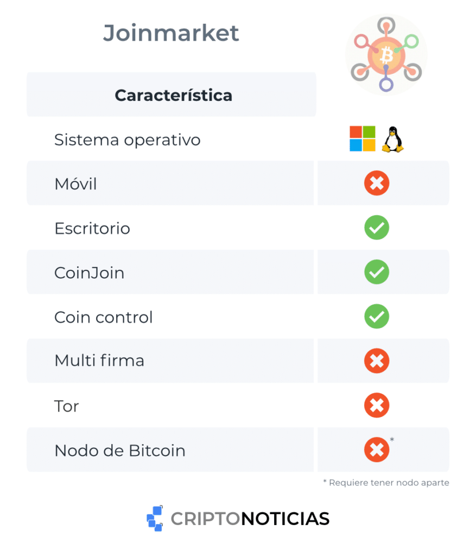This screenshot has width=476, height=556.
Task: Click the Característica column header
Action: tap(173, 96)
